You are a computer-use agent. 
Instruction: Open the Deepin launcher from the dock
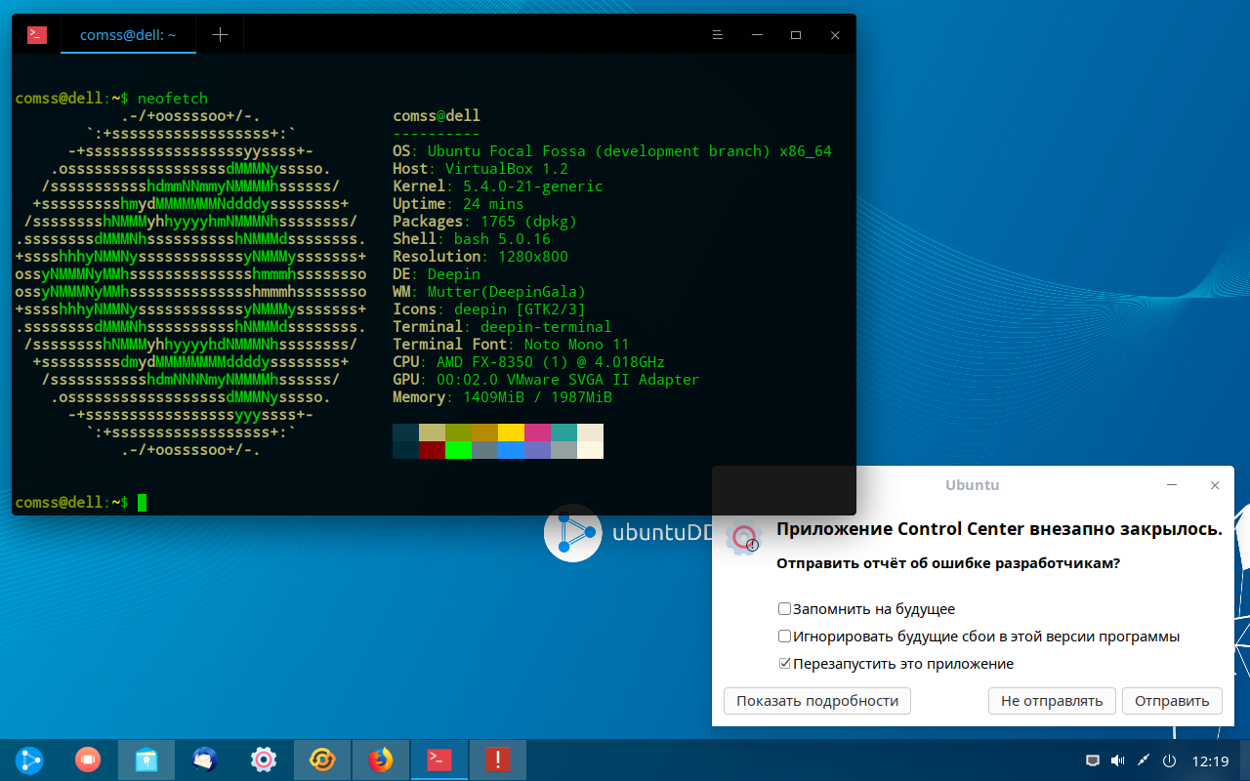click(x=29, y=760)
